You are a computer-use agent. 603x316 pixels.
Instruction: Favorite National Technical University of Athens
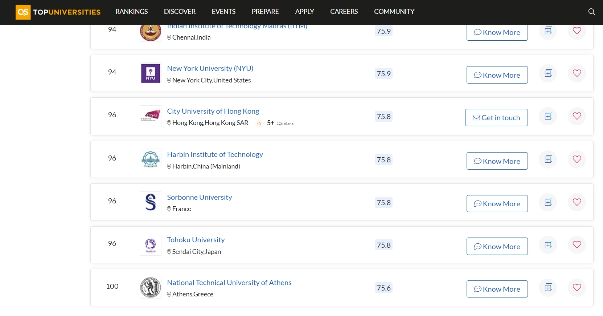pyautogui.click(x=577, y=288)
